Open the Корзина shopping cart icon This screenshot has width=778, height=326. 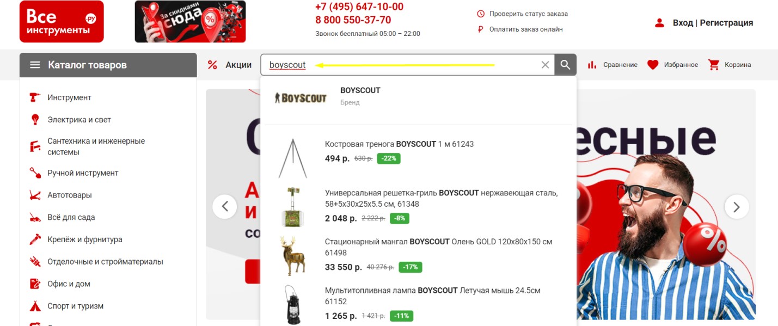[x=714, y=65]
